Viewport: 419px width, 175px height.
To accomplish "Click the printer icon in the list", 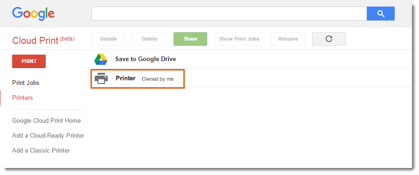I will (101, 78).
